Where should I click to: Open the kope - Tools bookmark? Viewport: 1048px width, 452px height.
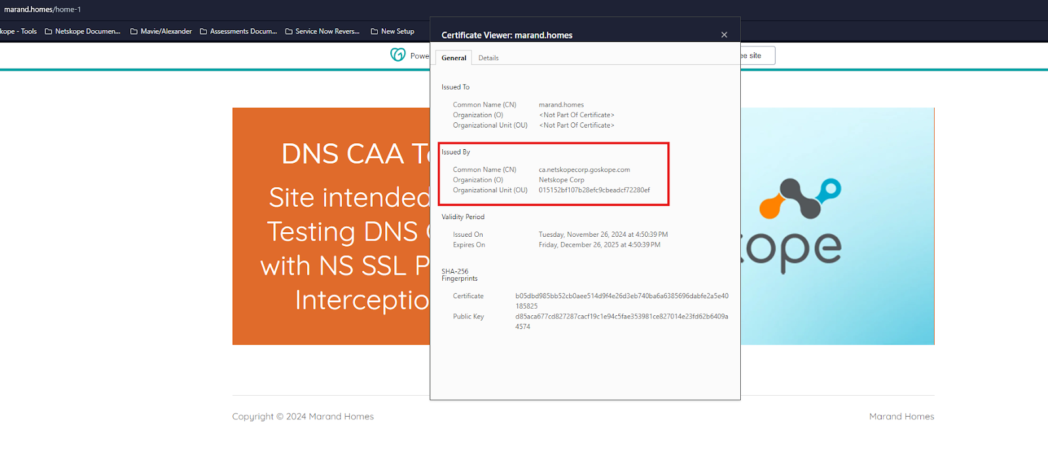click(18, 31)
